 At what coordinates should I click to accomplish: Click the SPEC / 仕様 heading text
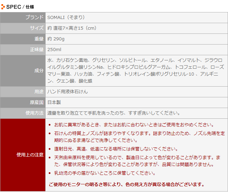(20, 6)
